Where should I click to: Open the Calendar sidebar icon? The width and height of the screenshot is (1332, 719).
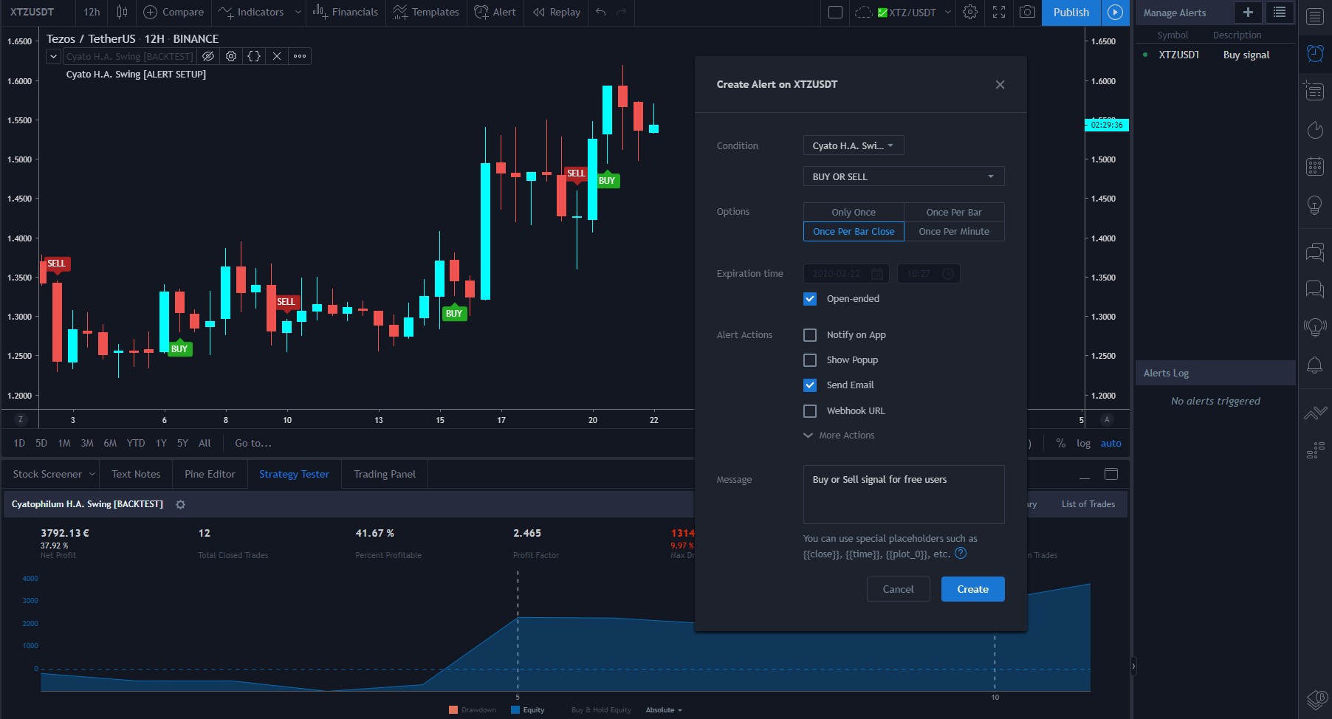coord(1315,166)
